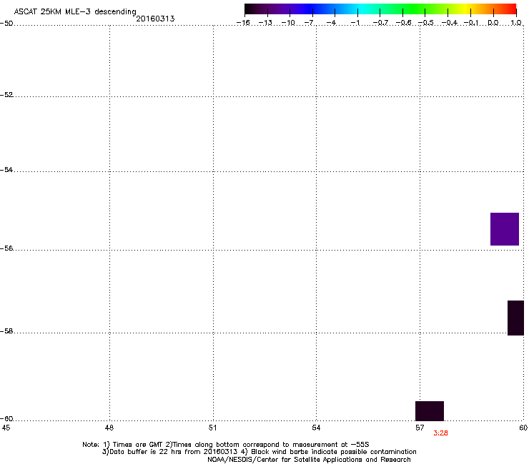The width and height of the screenshot is (529, 464).
Task: Click the -0.1 color scale label
Action: click(471, 23)
